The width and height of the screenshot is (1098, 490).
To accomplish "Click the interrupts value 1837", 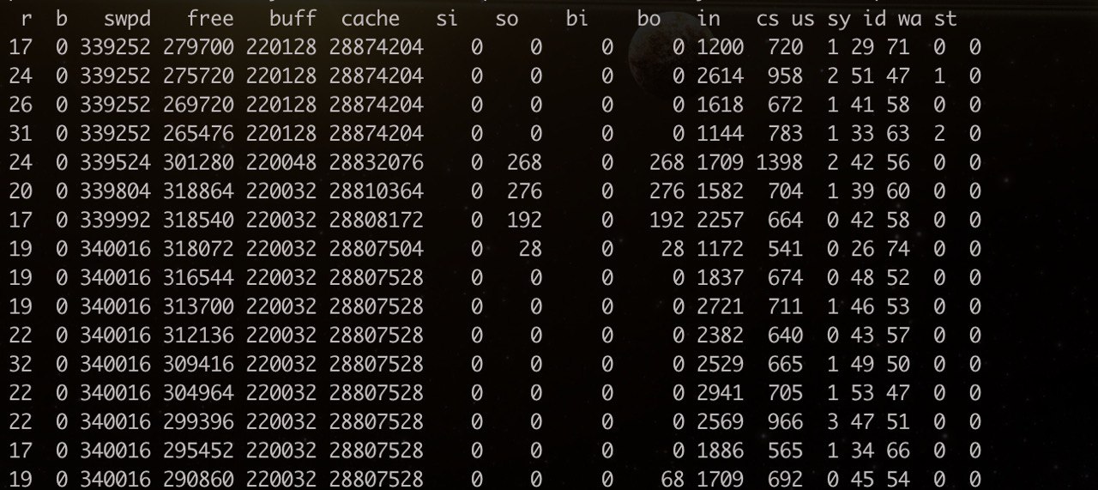I will coord(721,277).
